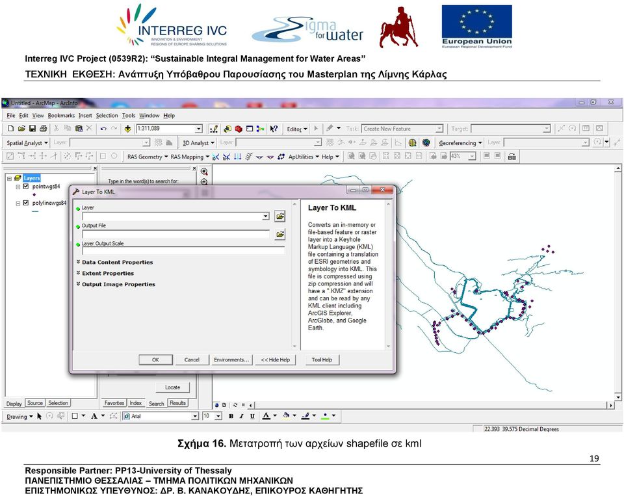Browse for Output File with folder icon

(279, 234)
